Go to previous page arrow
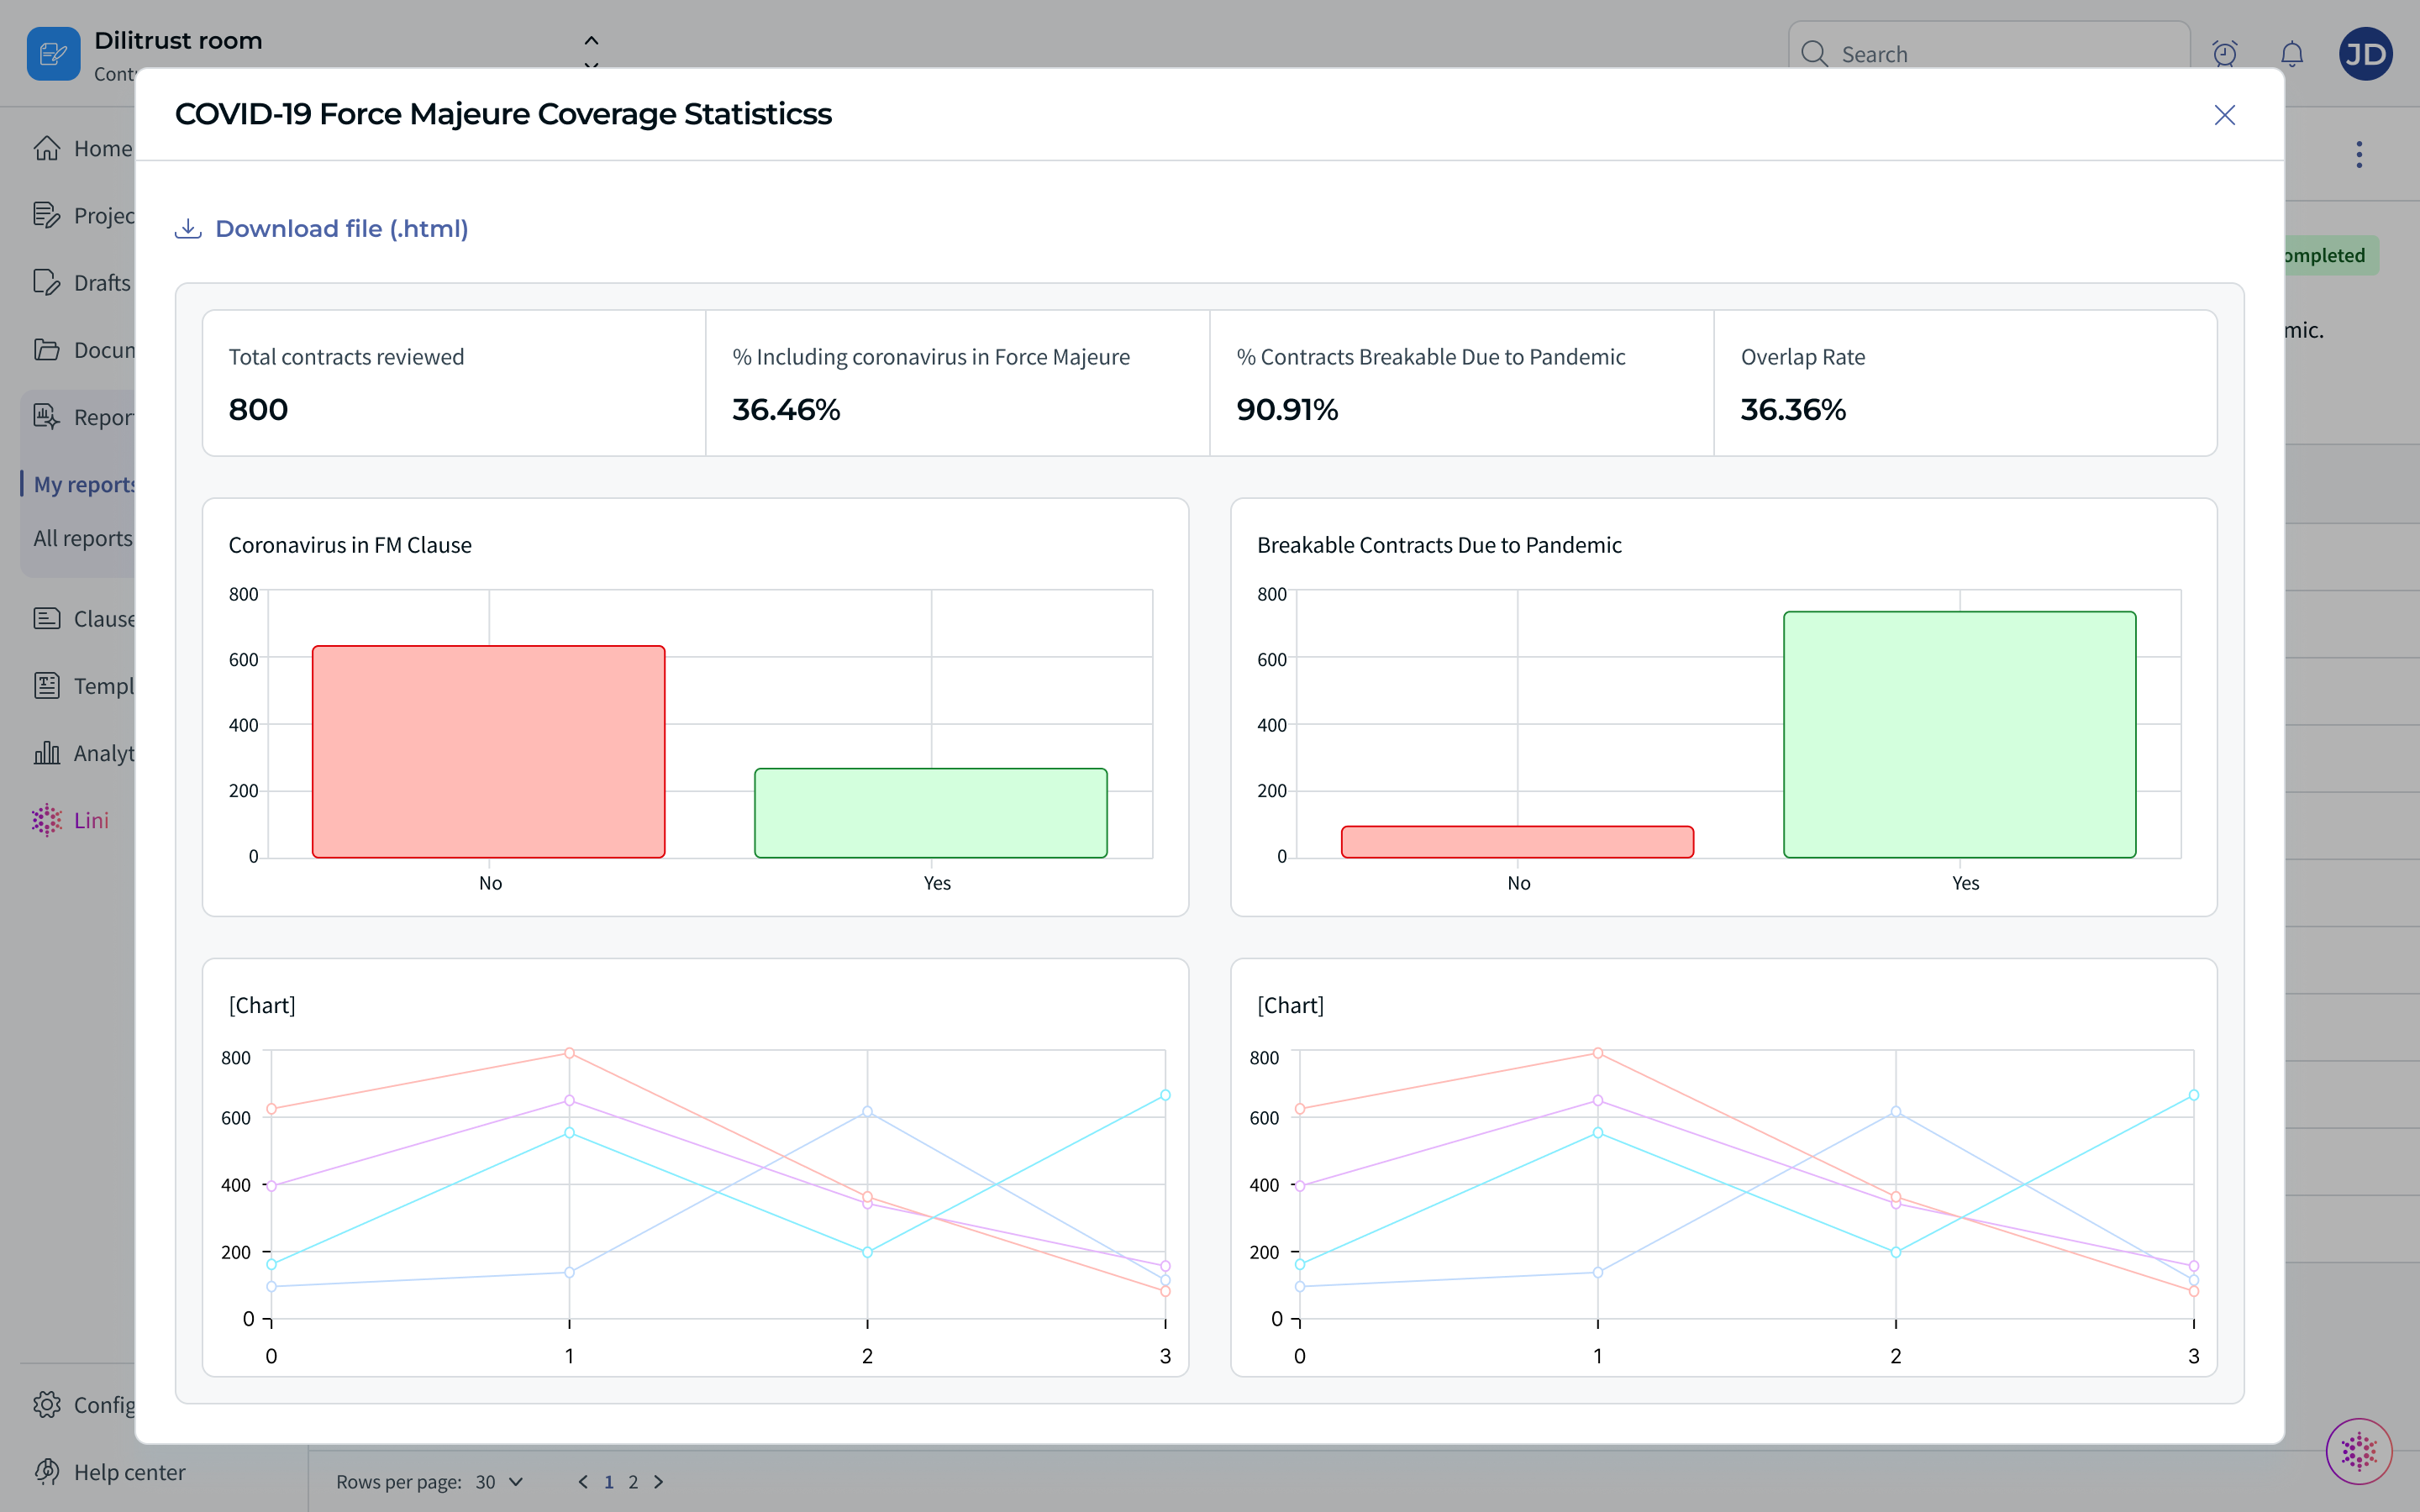Image resolution: width=2420 pixels, height=1512 pixels. tap(583, 1481)
